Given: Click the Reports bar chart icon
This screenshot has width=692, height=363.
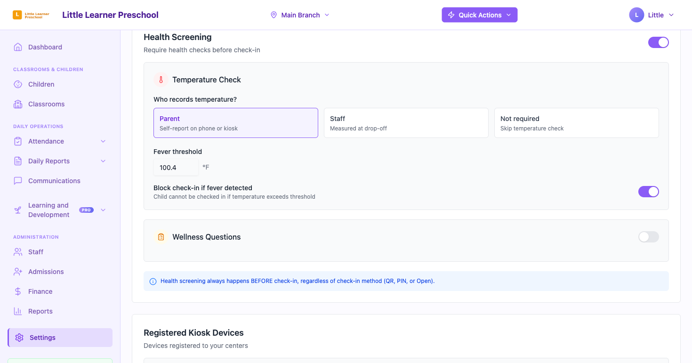Looking at the screenshot, I should [18, 311].
